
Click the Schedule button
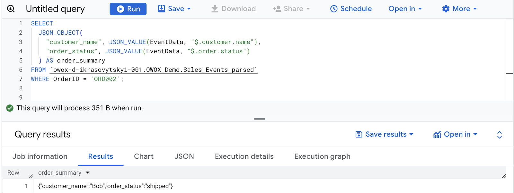[x=351, y=9]
